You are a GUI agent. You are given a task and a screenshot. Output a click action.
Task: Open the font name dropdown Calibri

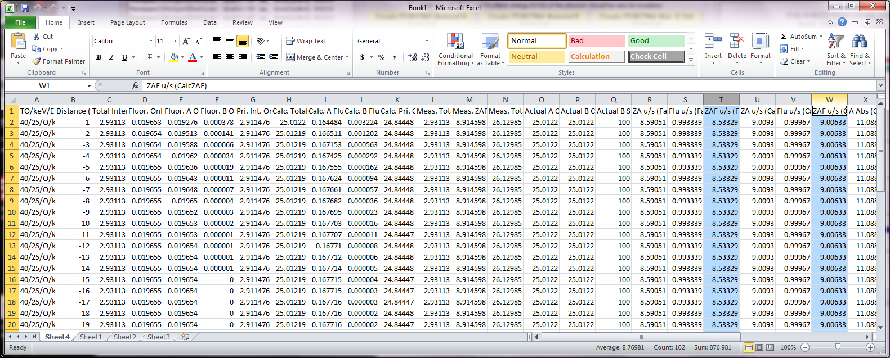click(151, 41)
